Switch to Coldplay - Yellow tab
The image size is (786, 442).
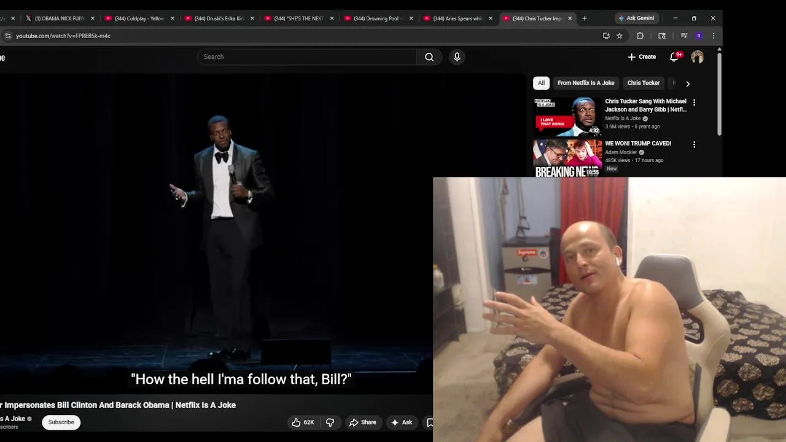(x=139, y=18)
